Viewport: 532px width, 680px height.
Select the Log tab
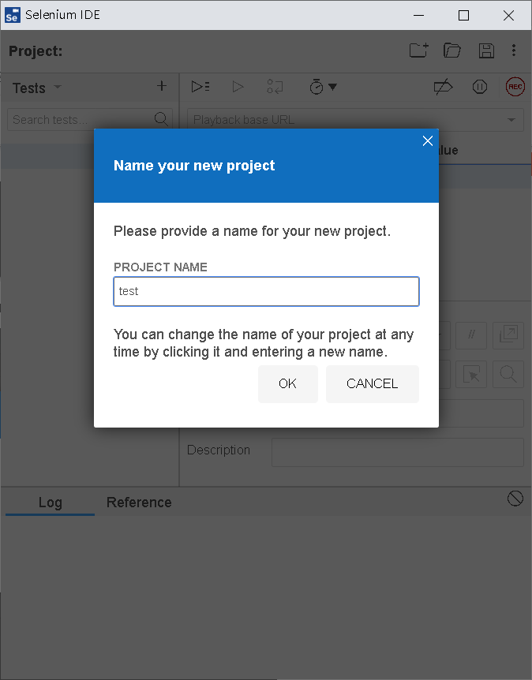50,503
